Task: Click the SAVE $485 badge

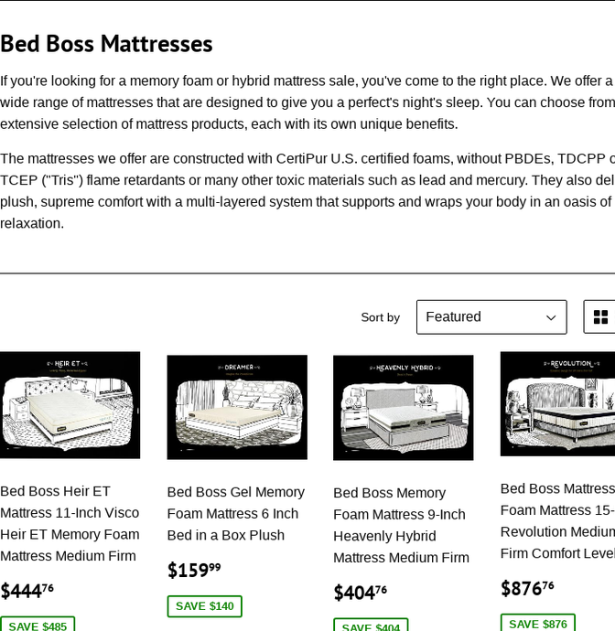Action: point(38,624)
